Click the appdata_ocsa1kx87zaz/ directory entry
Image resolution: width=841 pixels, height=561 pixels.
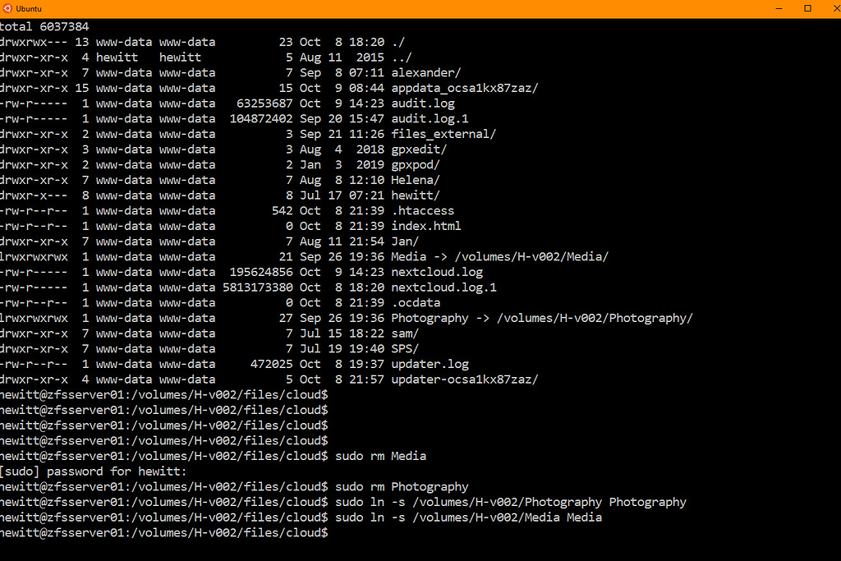465,88
